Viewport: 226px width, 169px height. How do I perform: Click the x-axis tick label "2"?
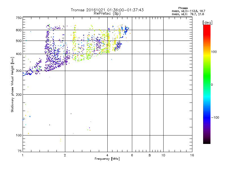point(65,155)
